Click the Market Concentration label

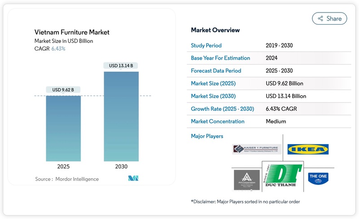[x=218, y=121]
